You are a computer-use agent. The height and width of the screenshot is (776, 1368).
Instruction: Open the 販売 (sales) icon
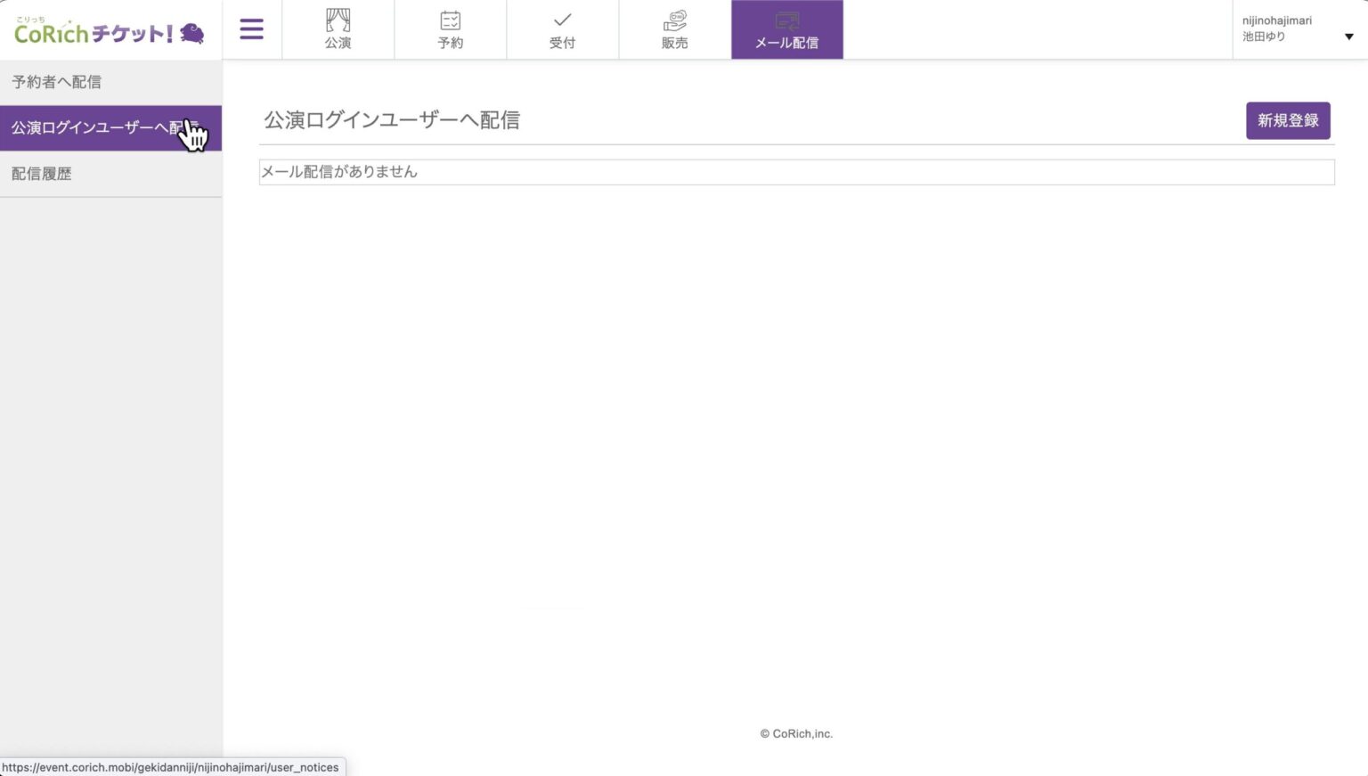tap(674, 29)
